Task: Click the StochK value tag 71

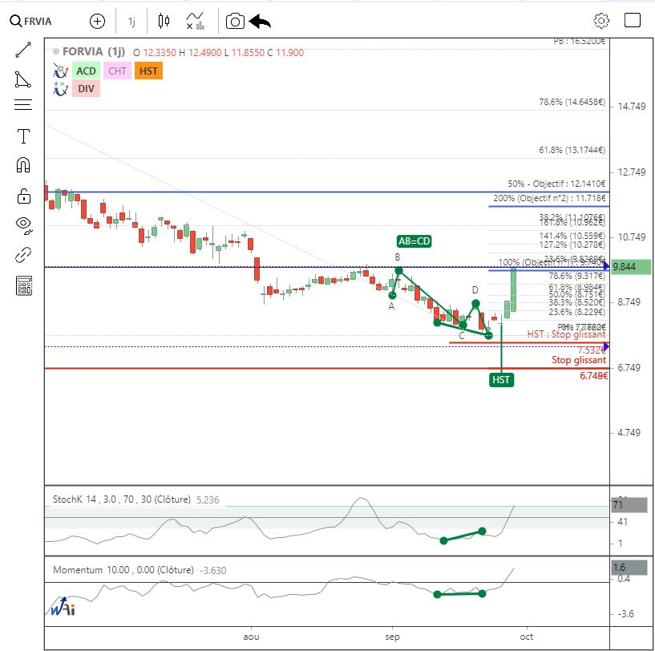Action: tap(629, 504)
